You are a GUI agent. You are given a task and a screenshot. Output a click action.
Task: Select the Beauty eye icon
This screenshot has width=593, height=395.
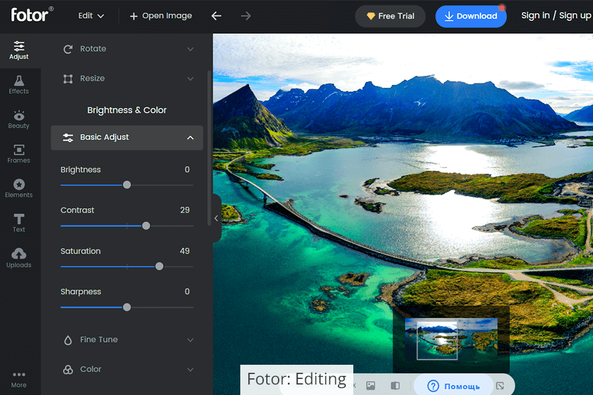tap(19, 119)
